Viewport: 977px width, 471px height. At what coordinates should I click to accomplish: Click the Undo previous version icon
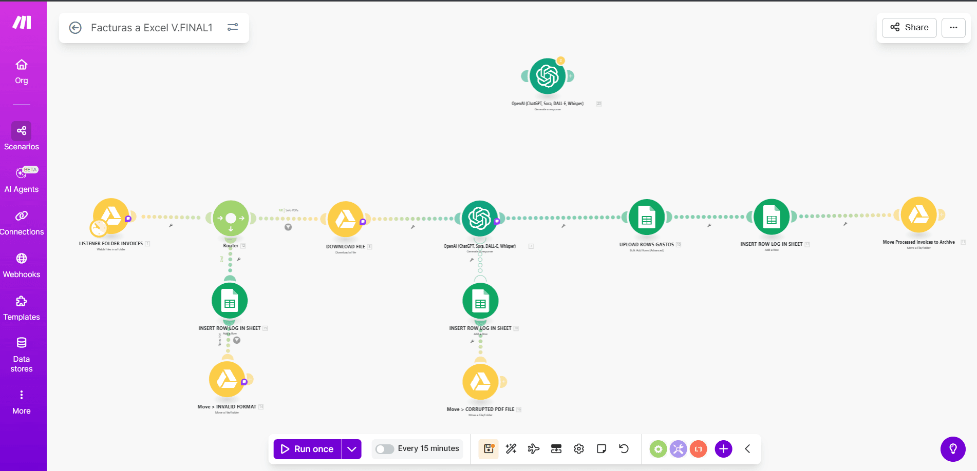(x=624, y=449)
